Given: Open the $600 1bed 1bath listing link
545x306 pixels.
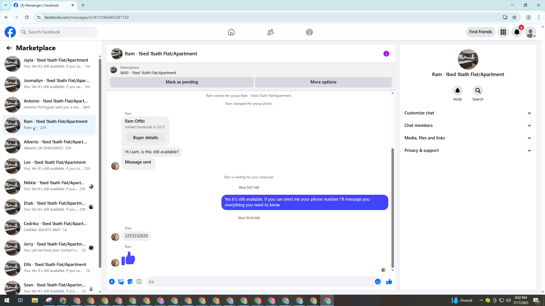Looking at the screenshot, I should 148,73.
